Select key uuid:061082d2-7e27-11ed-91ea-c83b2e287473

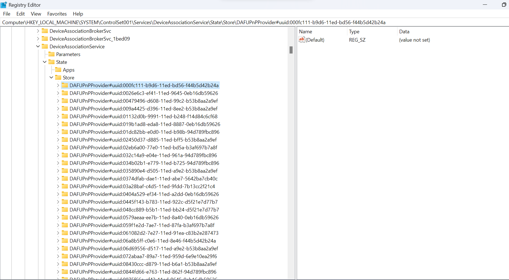[x=144, y=233]
